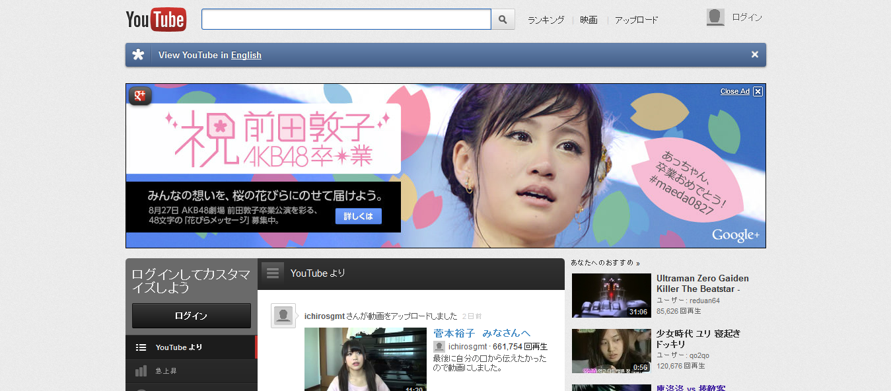Dismiss the View YouTube in English bar
This screenshot has width=891, height=391.
click(x=755, y=55)
